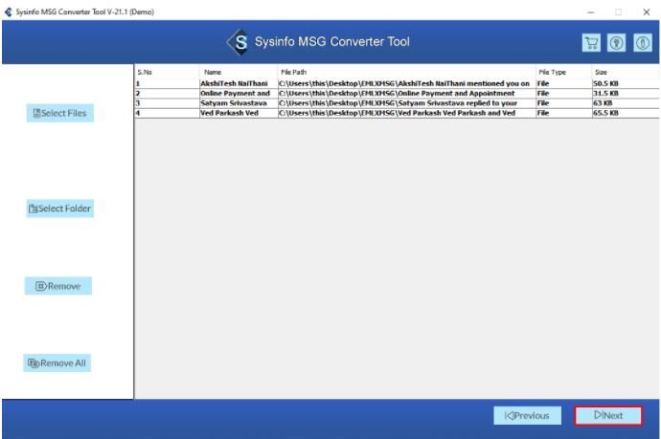661x439 pixels.
Task: Select the Satyam Srivastava name cell
Action: [x=239, y=103]
